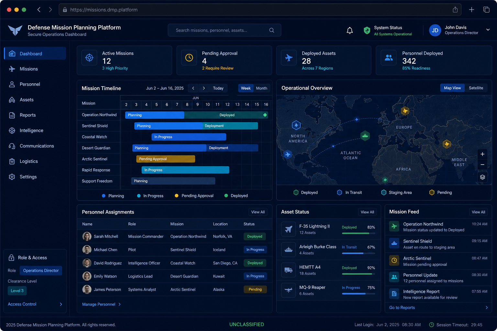Open the map layers control
Image resolution: width=497 pixels, height=331 pixels.
click(482, 177)
